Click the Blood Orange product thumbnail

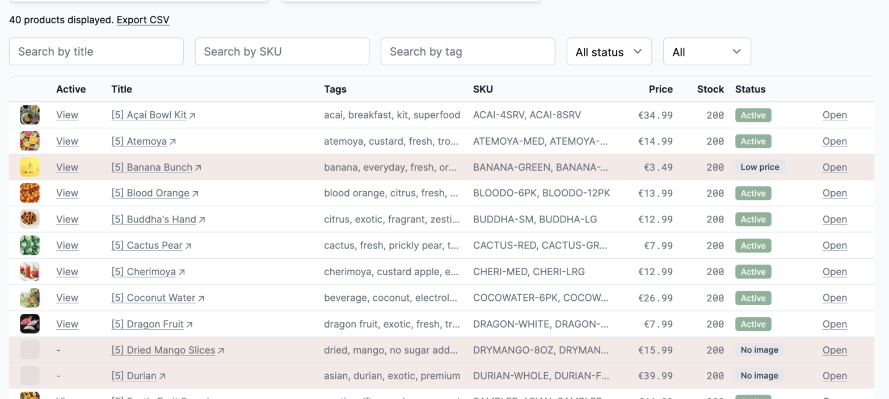click(30, 194)
